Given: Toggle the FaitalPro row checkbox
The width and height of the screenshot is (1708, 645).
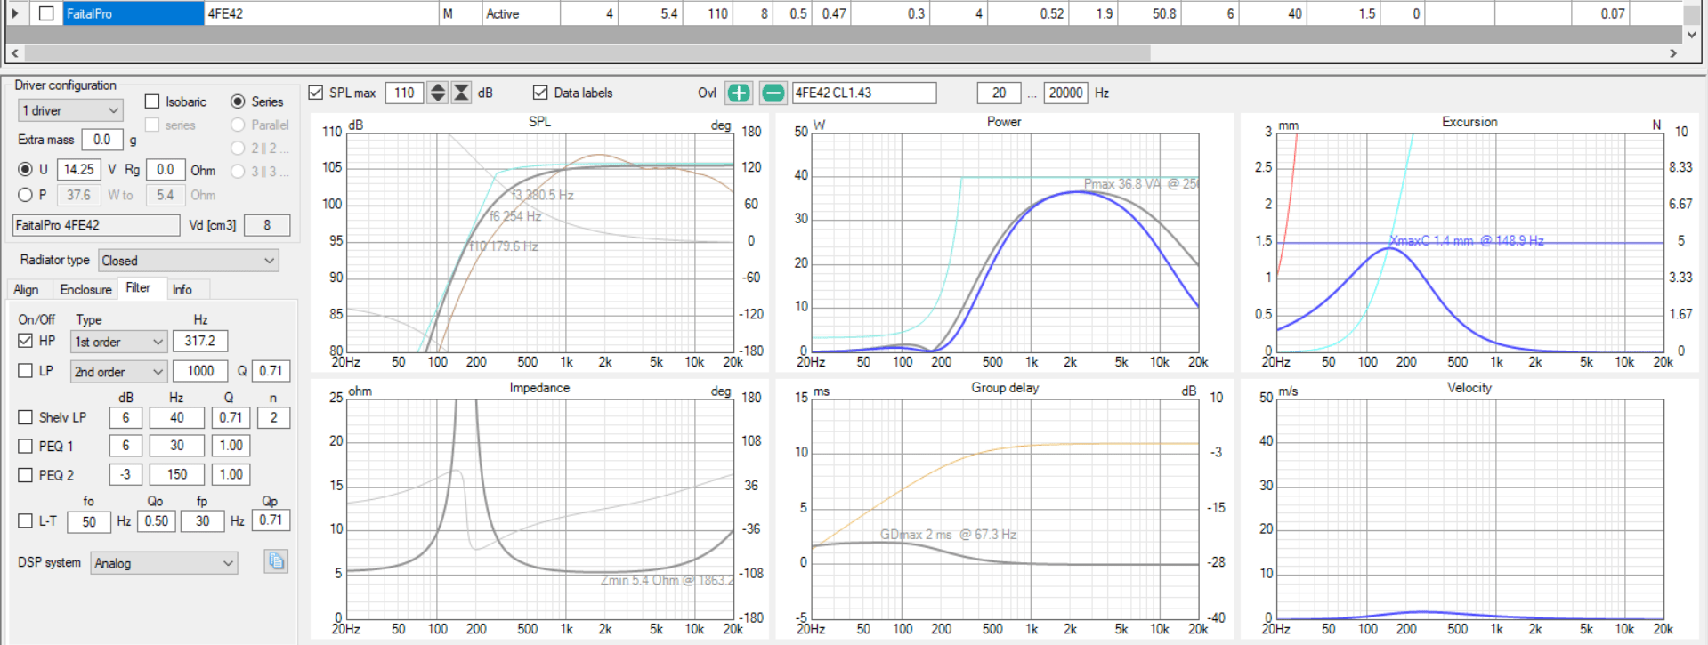Looking at the screenshot, I should (x=46, y=13).
